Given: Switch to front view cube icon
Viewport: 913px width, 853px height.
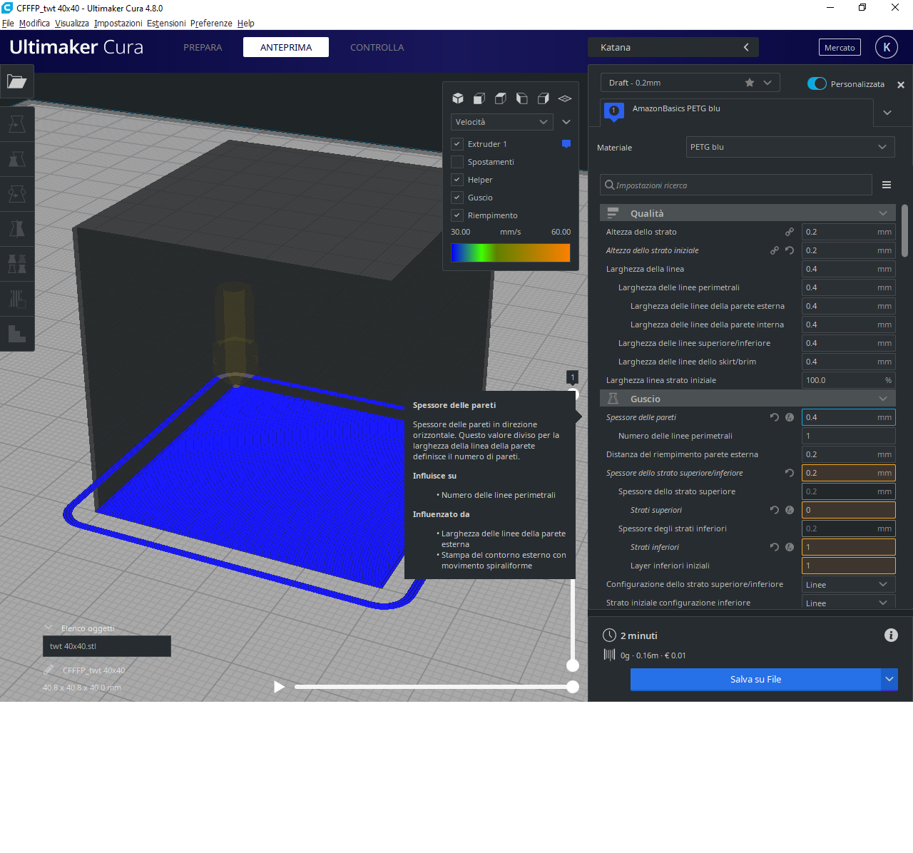Looking at the screenshot, I should [479, 98].
